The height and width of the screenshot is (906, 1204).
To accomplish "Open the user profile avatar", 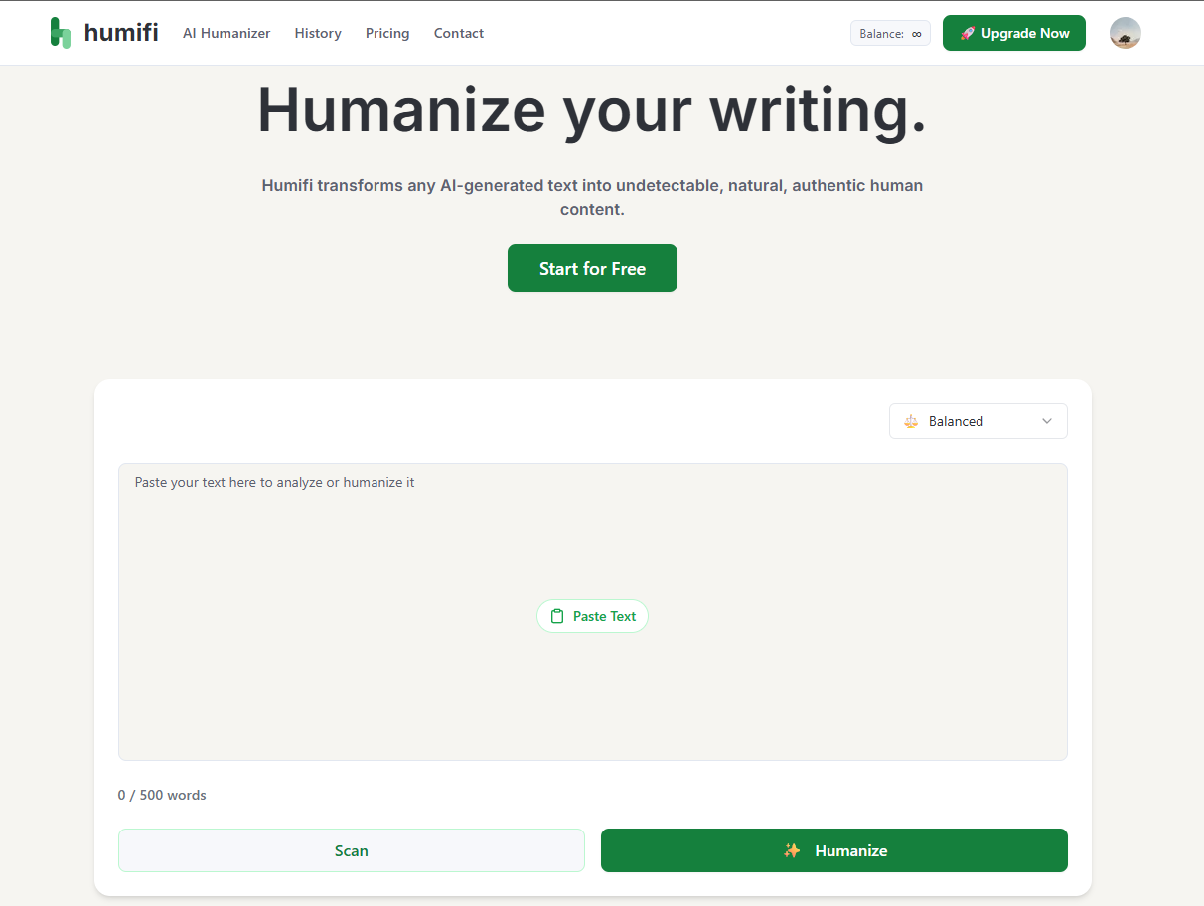I will pos(1126,33).
